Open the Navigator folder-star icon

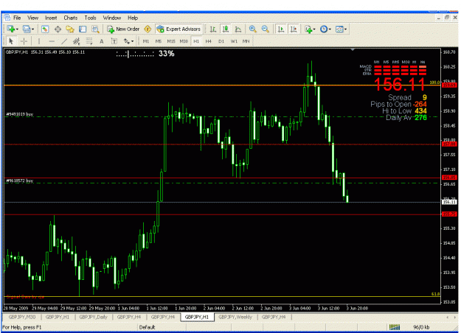pos(70,29)
